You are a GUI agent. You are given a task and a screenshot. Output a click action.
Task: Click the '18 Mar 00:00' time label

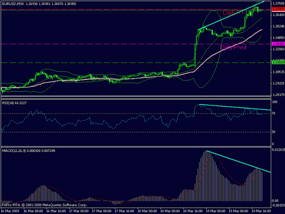point(147,211)
